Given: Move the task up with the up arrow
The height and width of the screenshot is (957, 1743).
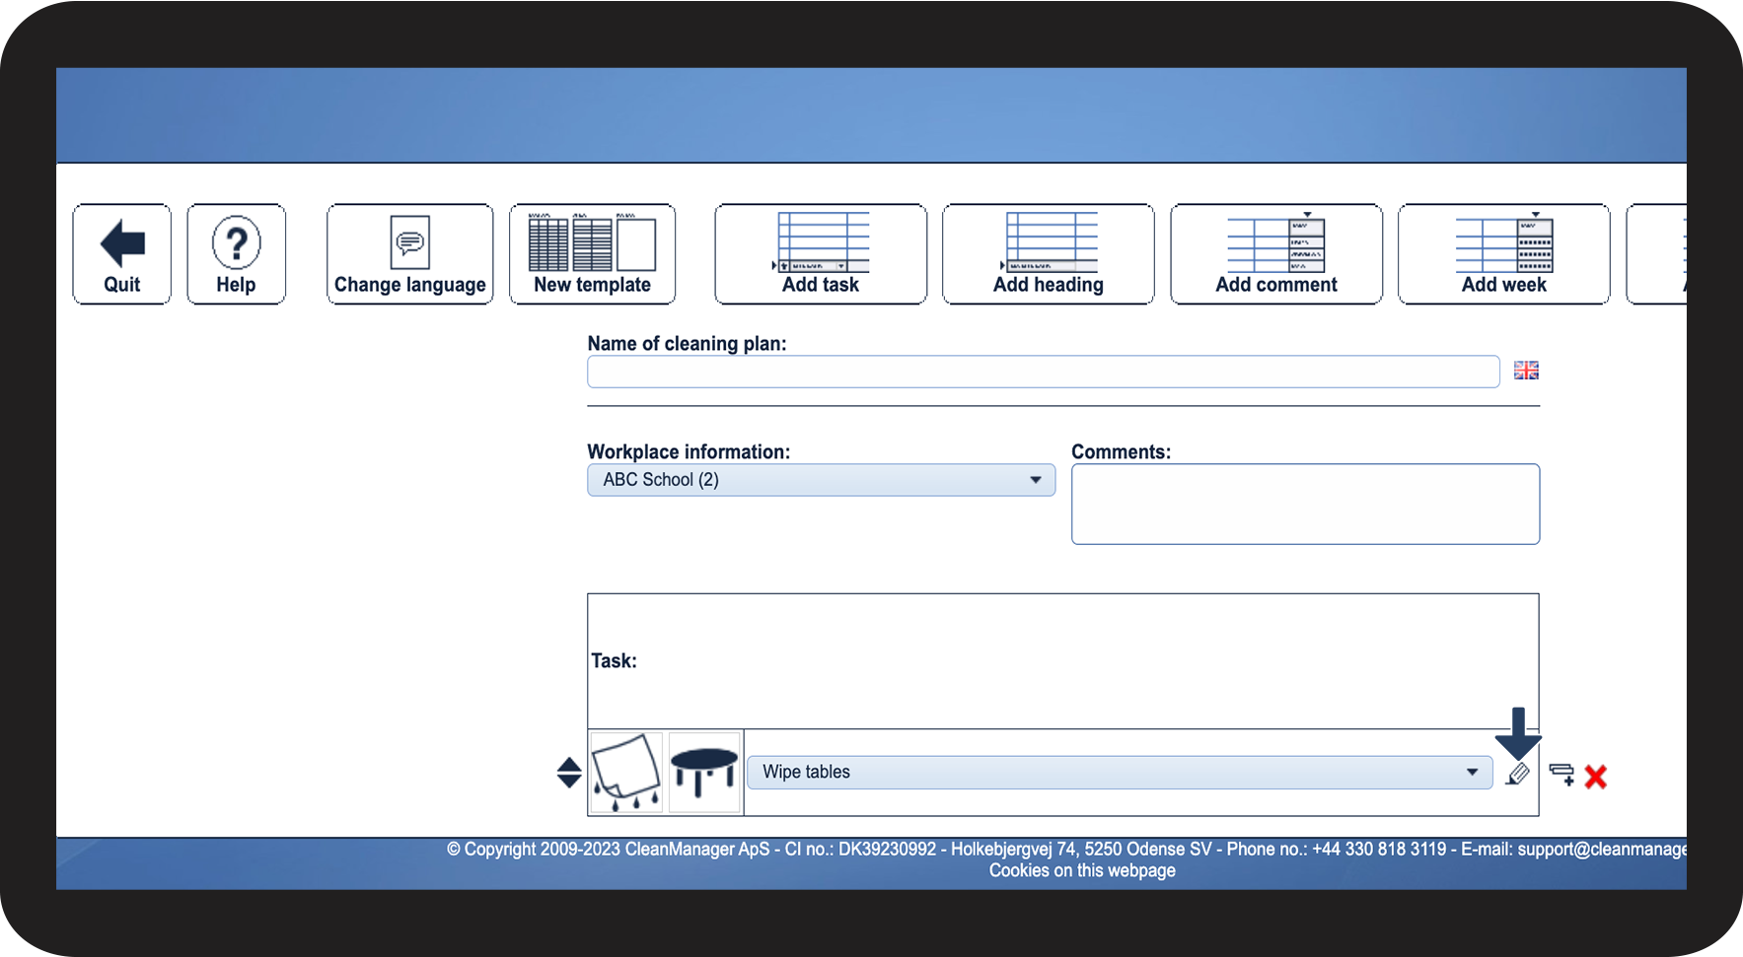Looking at the screenshot, I should pos(569,764).
